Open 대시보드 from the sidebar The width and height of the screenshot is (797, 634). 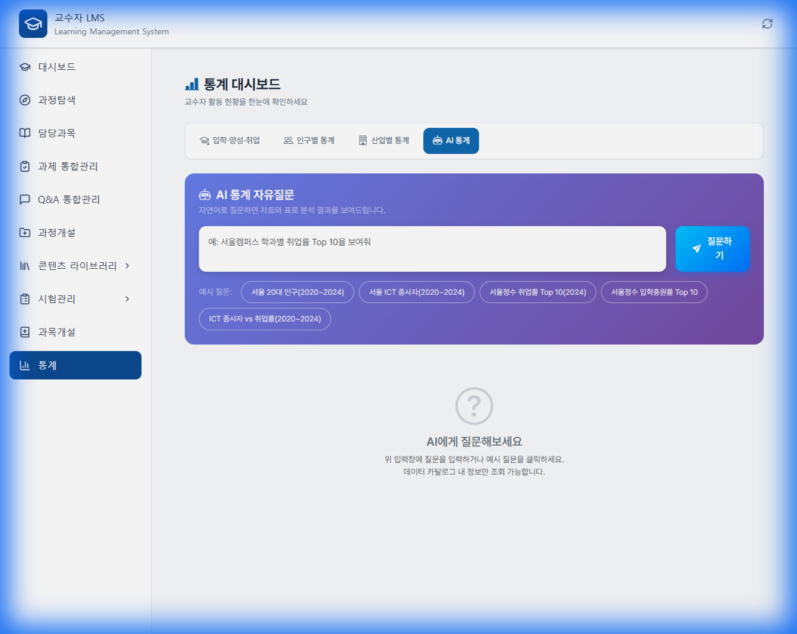click(57, 67)
